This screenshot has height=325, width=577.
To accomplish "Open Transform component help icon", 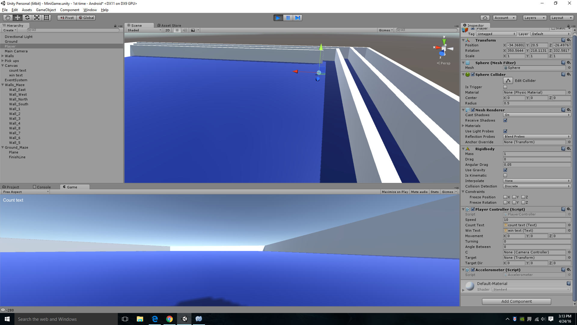I will point(563,40).
